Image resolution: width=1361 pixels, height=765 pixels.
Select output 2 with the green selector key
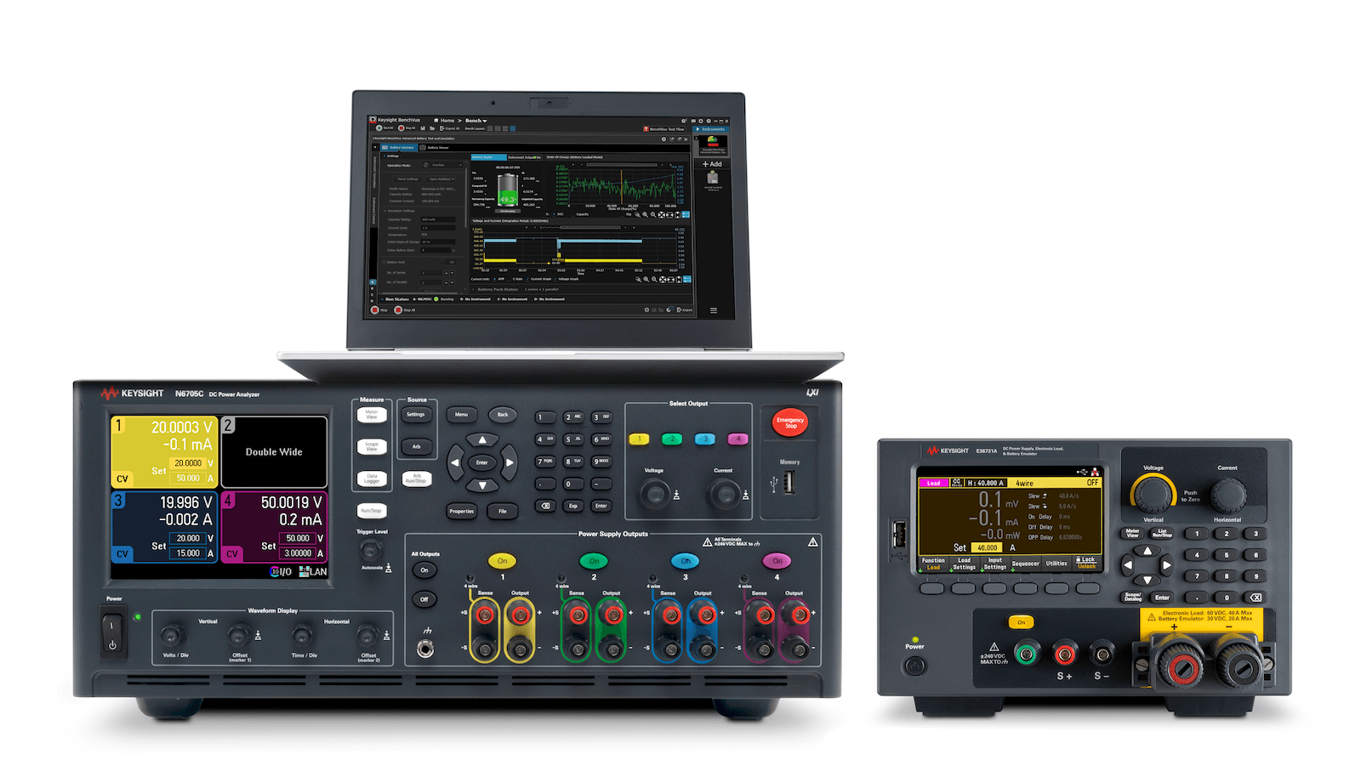click(x=672, y=439)
